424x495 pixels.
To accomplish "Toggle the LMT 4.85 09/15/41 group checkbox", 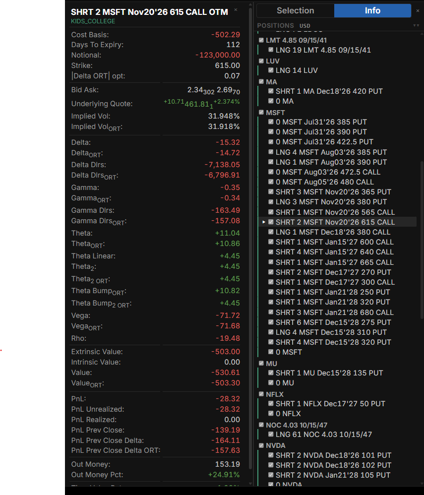I will point(261,40).
